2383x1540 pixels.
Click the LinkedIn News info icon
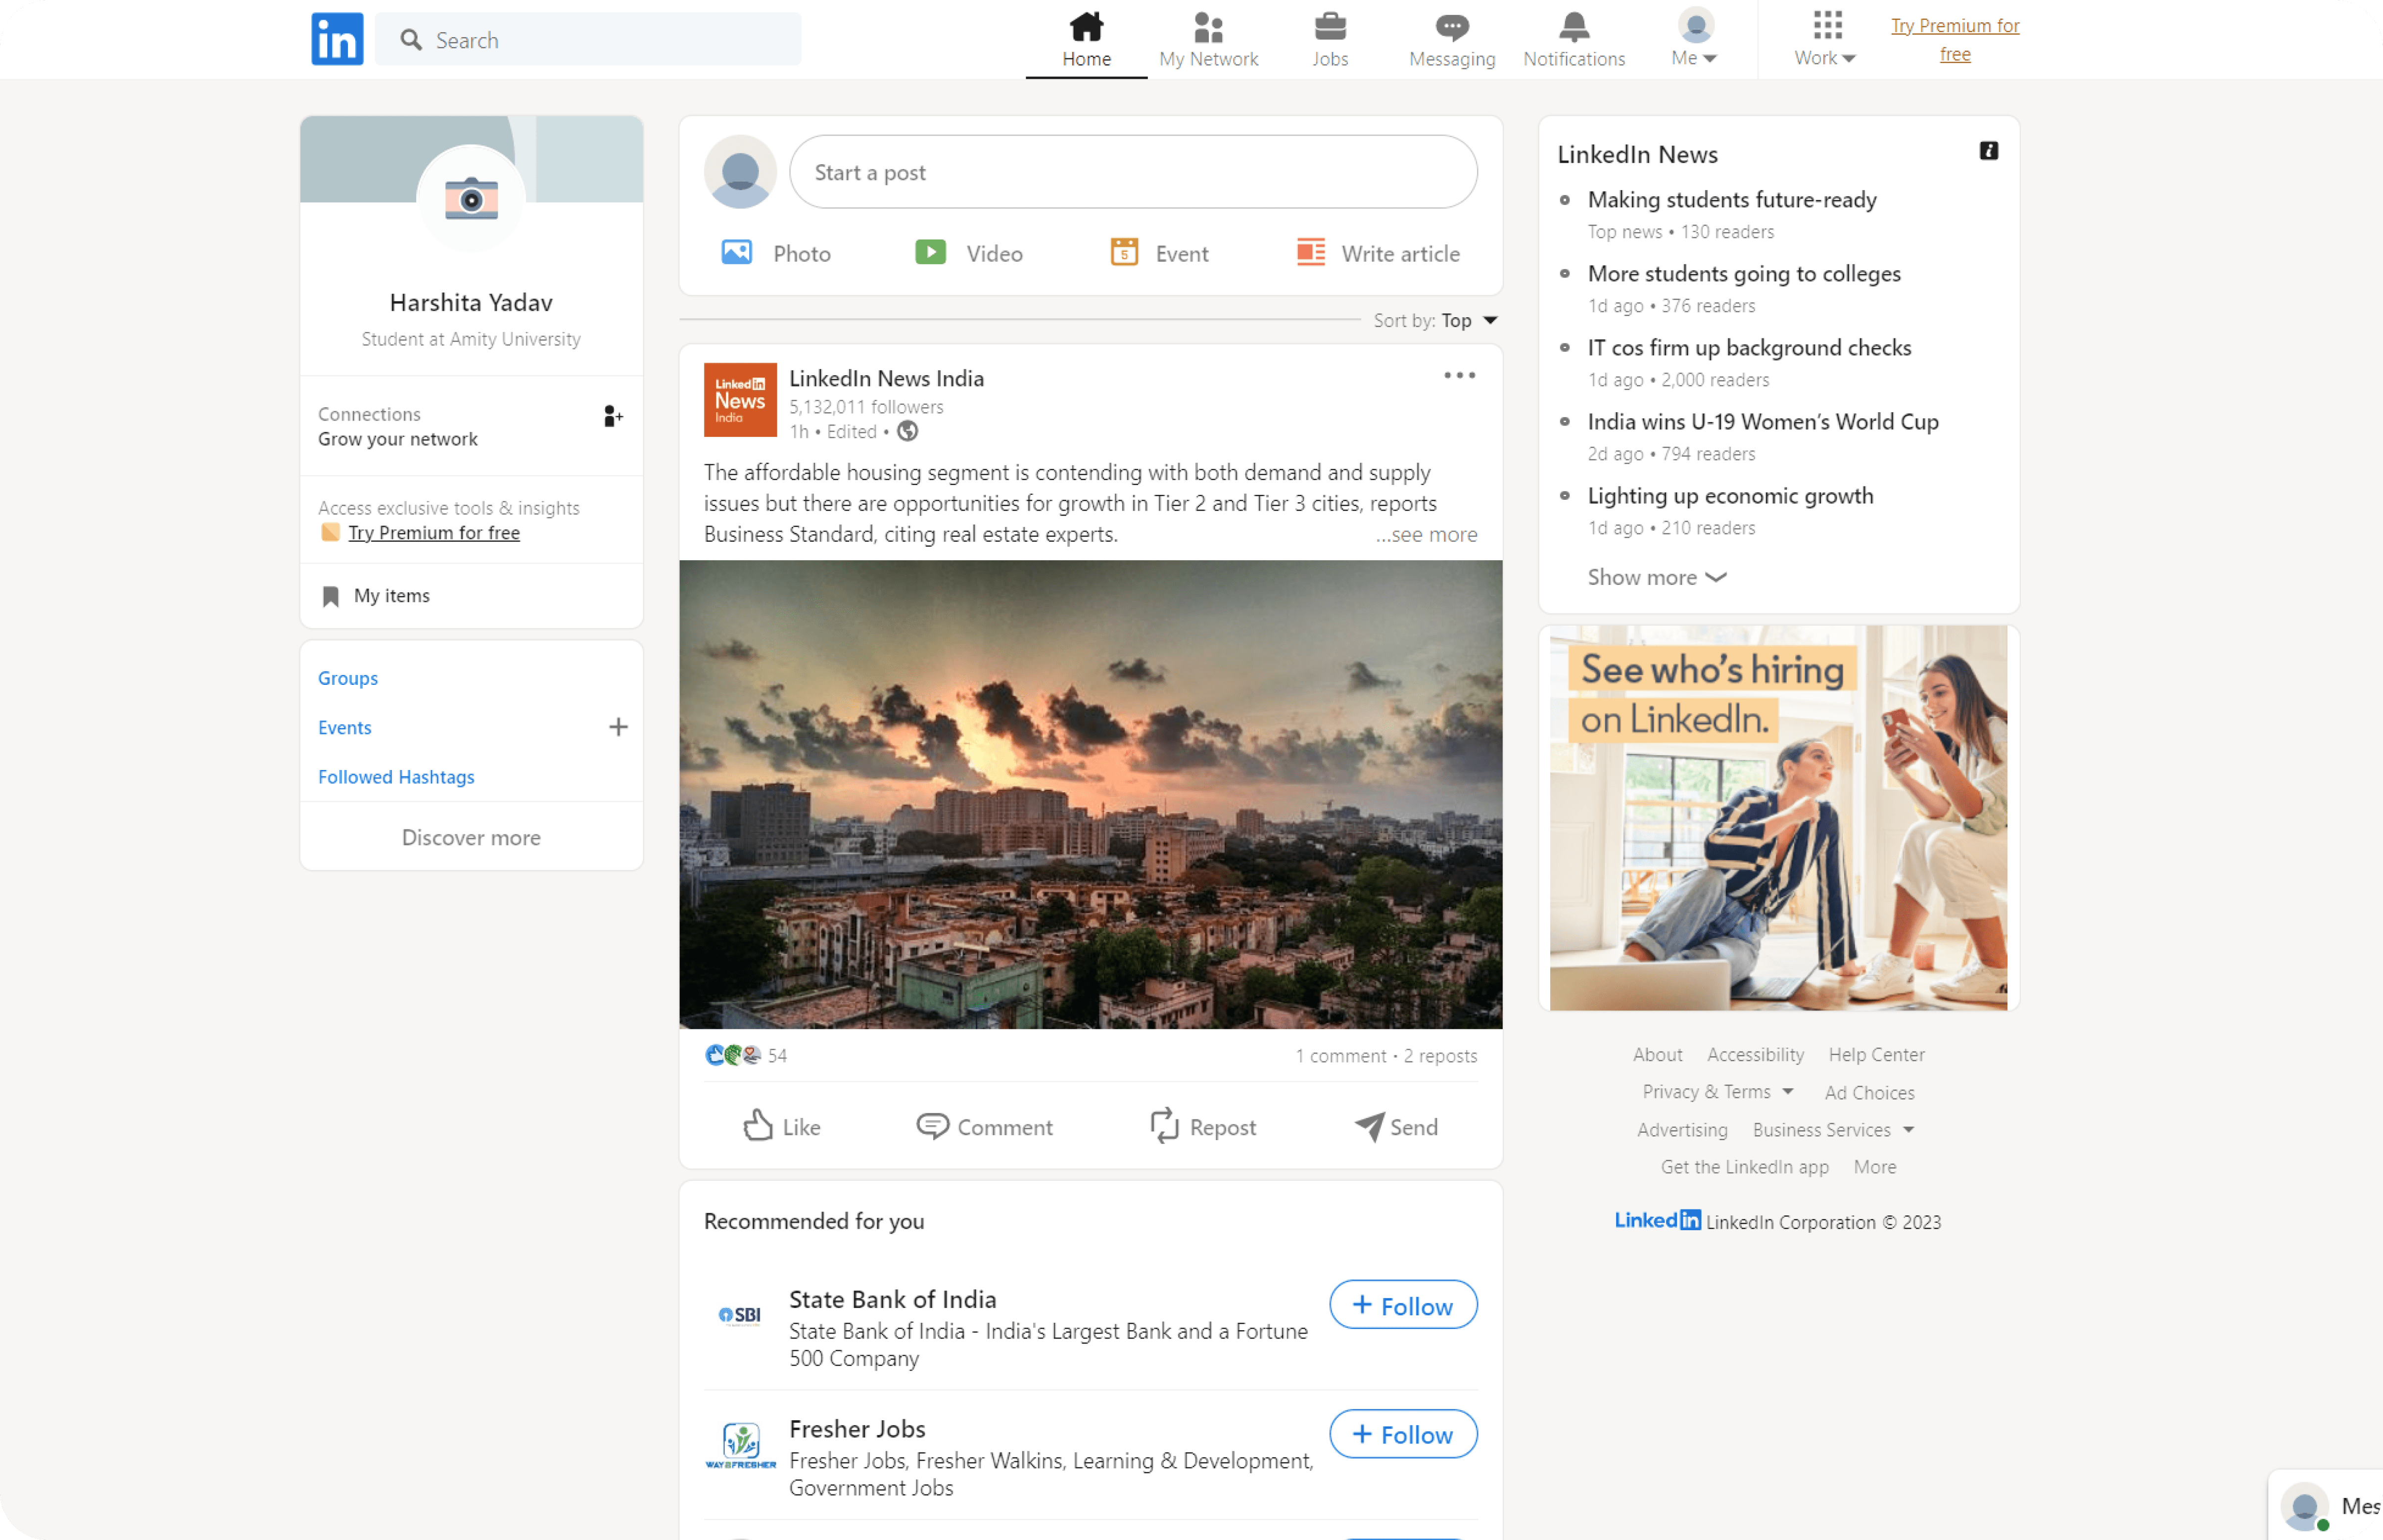coord(1988,151)
